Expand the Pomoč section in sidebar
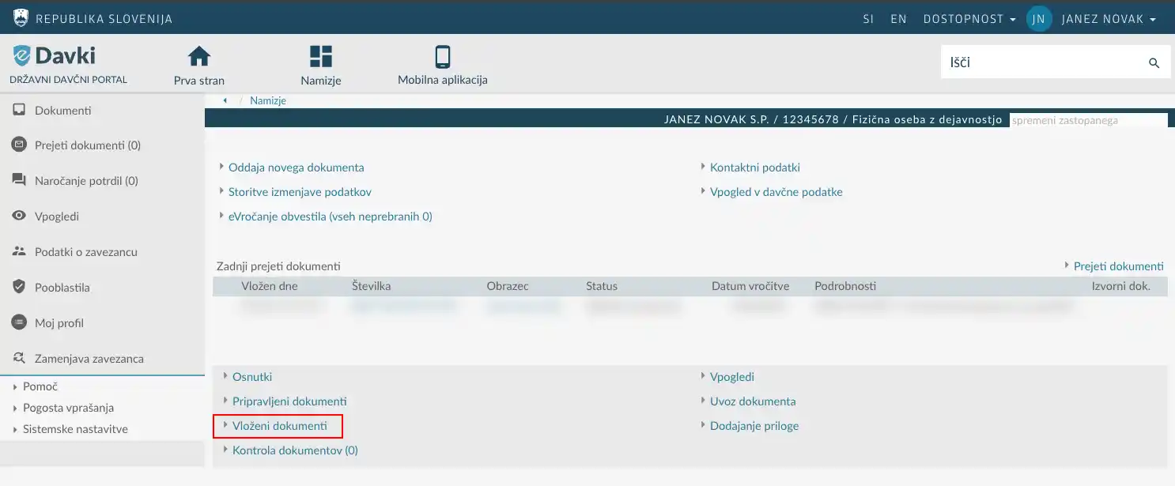1175x486 pixels. [40, 386]
